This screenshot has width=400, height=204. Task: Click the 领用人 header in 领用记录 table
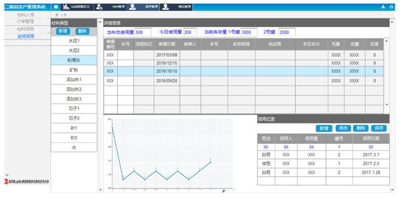click(x=286, y=139)
